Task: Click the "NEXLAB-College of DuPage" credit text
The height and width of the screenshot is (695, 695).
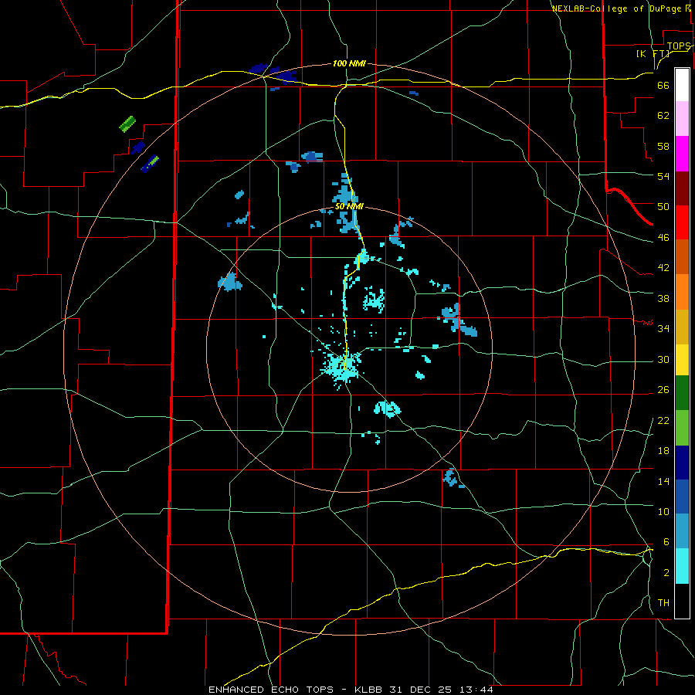Action: [x=616, y=8]
